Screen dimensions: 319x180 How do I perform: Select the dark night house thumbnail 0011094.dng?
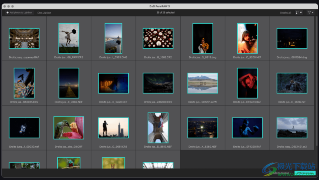[x=292, y=38]
